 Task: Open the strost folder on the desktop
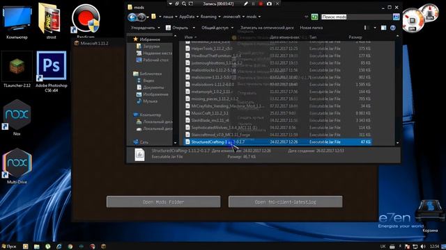click(51, 22)
